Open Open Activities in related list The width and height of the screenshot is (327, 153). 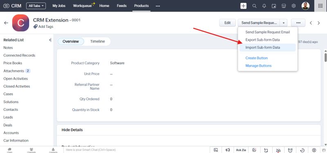click(x=16, y=79)
